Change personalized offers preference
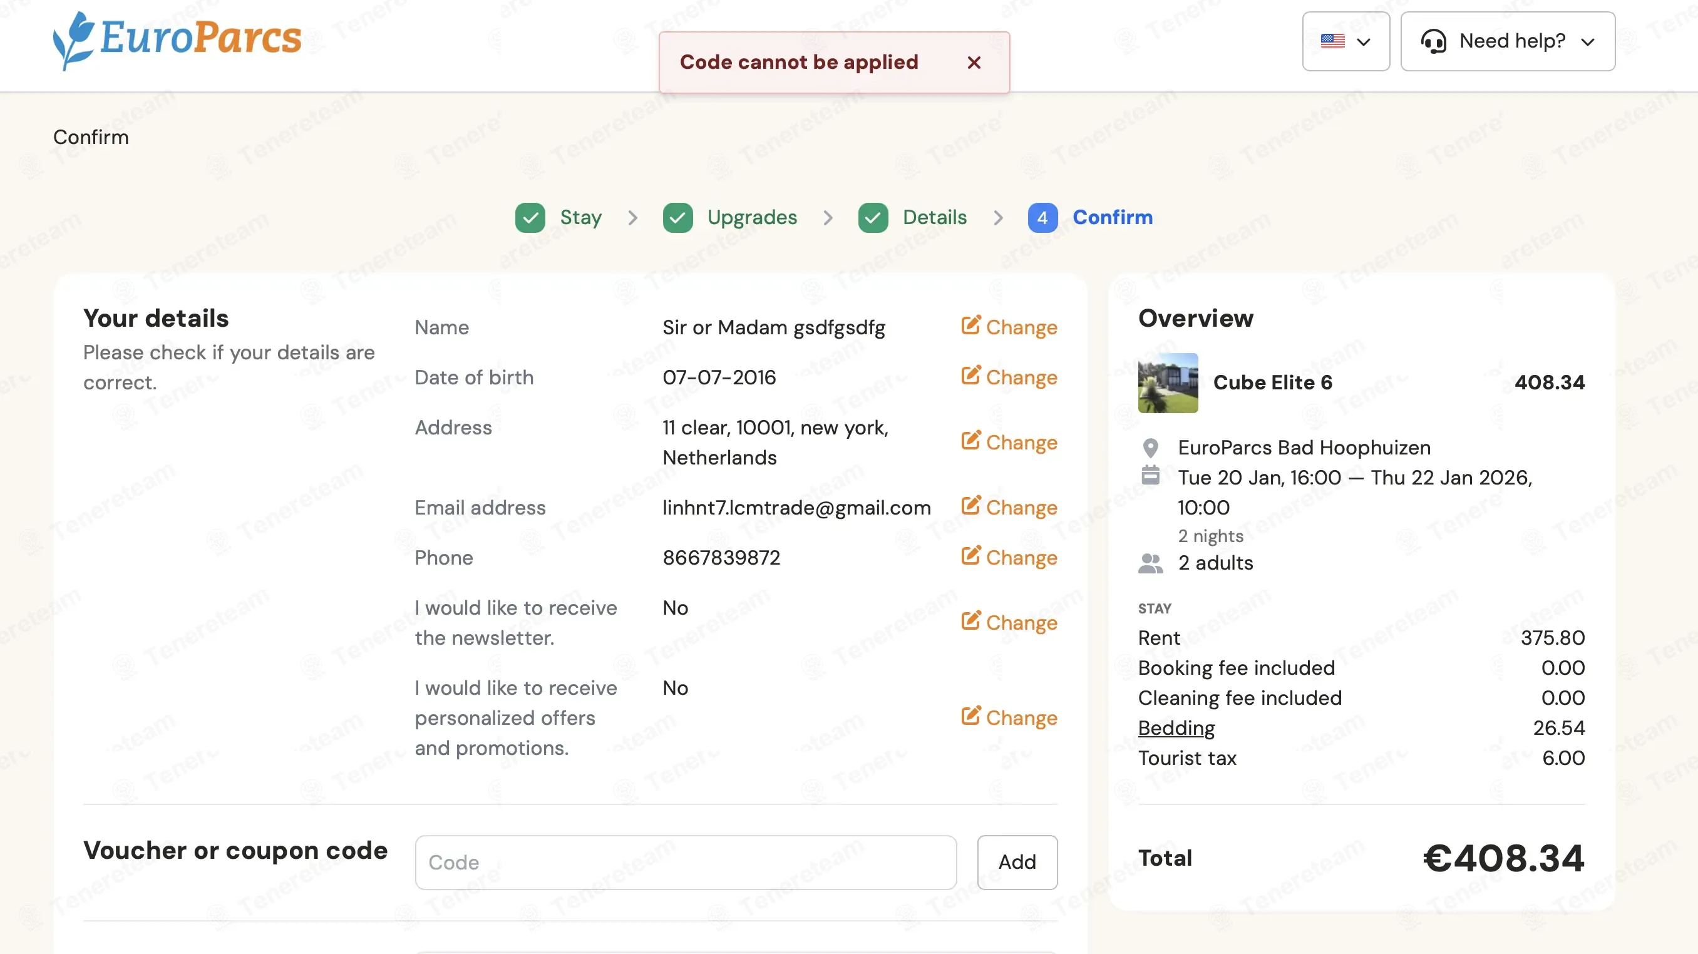 tap(1009, 717)
